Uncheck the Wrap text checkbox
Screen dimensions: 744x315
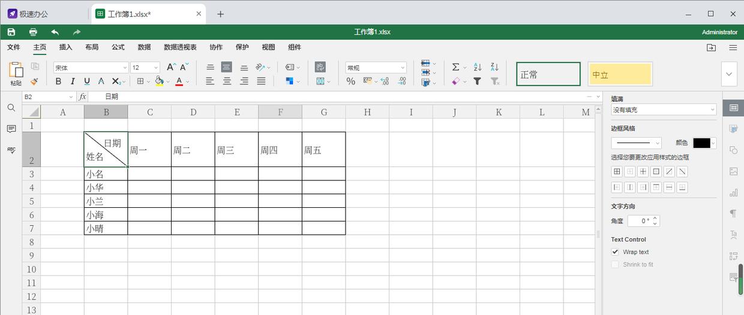click(615, 252)
